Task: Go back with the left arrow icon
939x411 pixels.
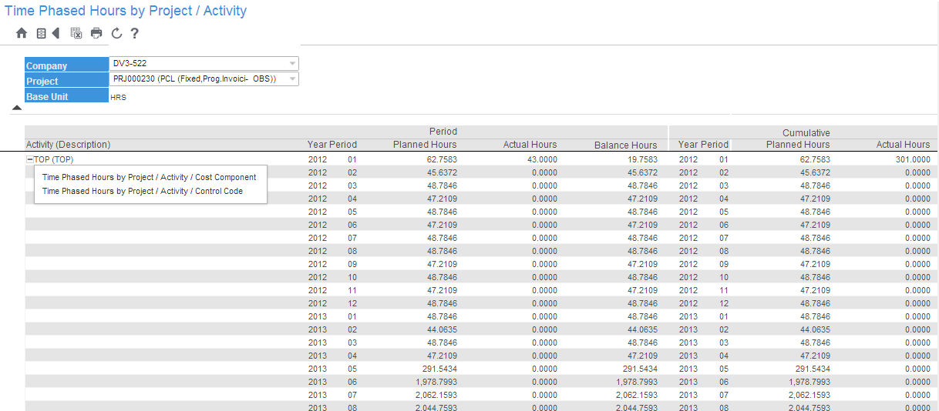Action: (x=56, y=33)
